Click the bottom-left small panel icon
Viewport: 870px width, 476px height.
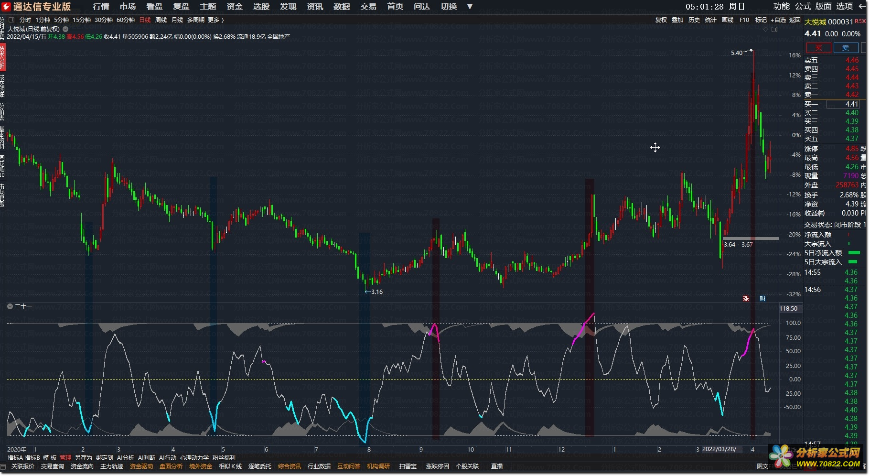click(3, 466)
